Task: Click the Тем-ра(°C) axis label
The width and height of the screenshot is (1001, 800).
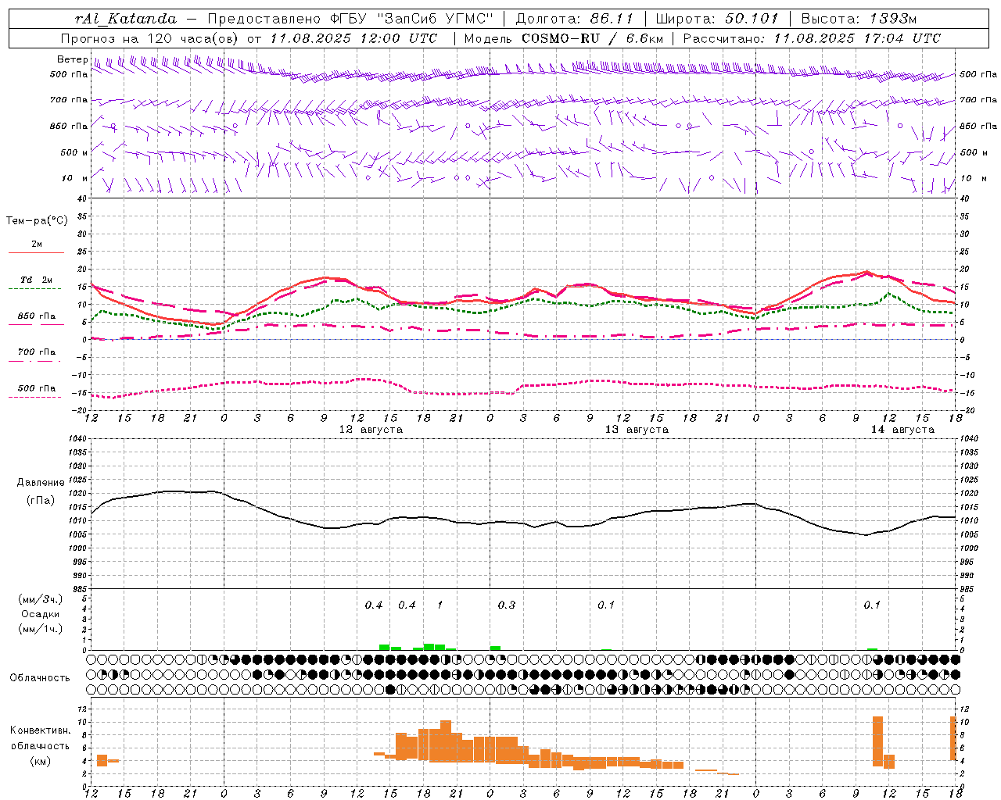Action: click(37, 221)
